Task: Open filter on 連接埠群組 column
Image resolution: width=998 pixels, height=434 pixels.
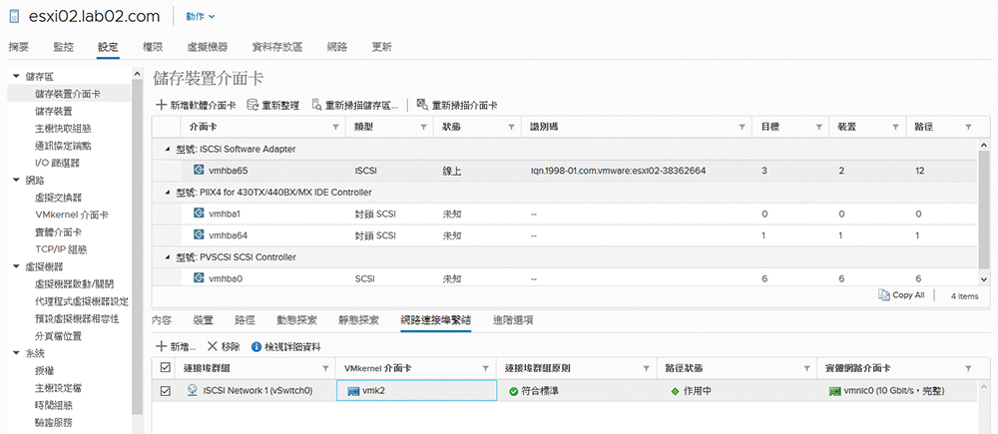Action: [x=325, y=368]
